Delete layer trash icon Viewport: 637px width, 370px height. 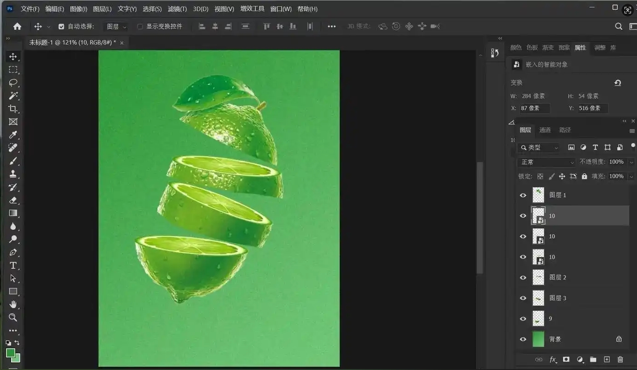click(620, 359)
